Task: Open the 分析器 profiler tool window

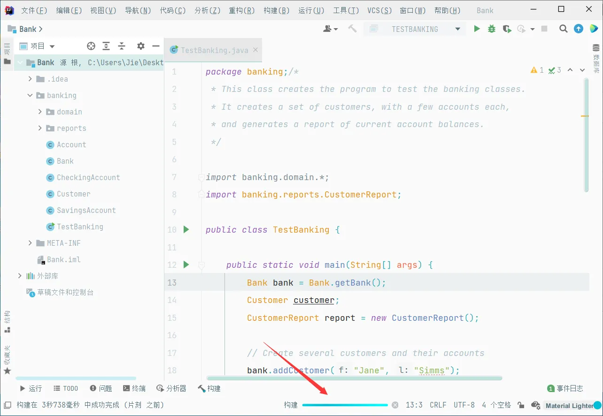Action: pyautogui.click(x=171, y=388)
